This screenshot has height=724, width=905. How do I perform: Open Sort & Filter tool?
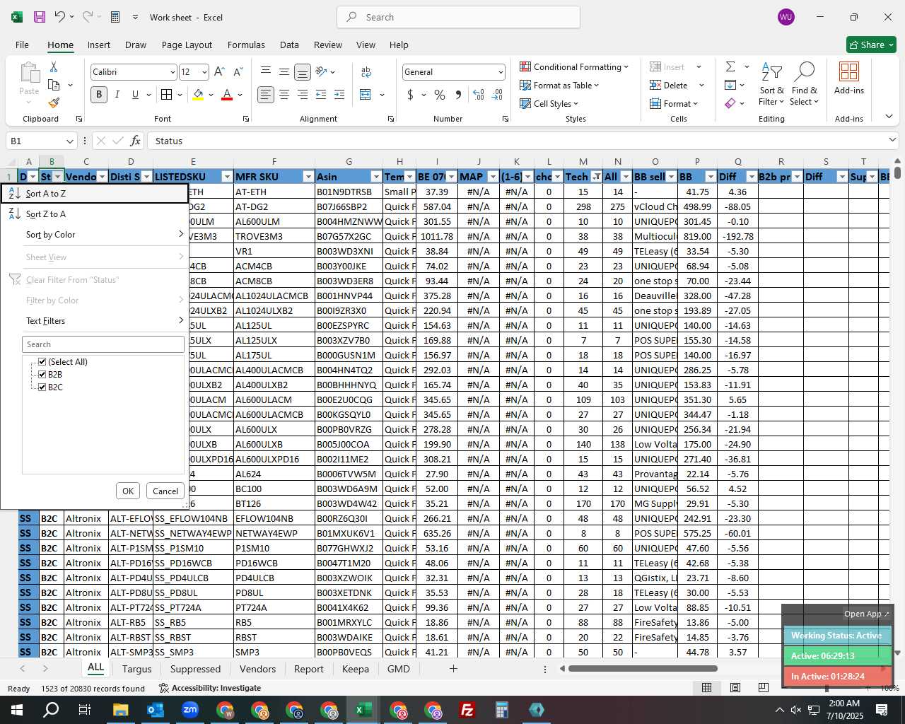click(771, 83)
